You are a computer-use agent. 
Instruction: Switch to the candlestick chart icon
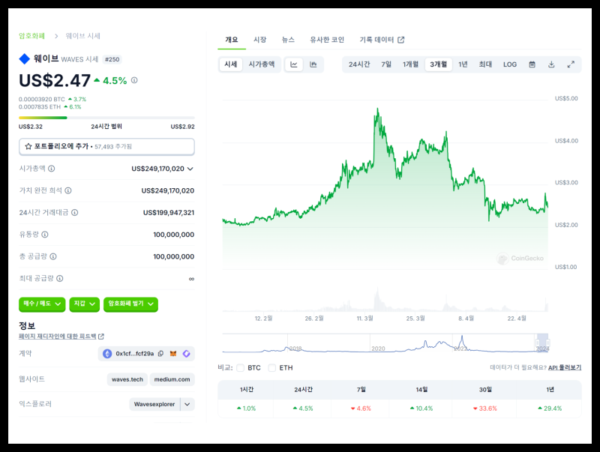[x=313, y=64]
